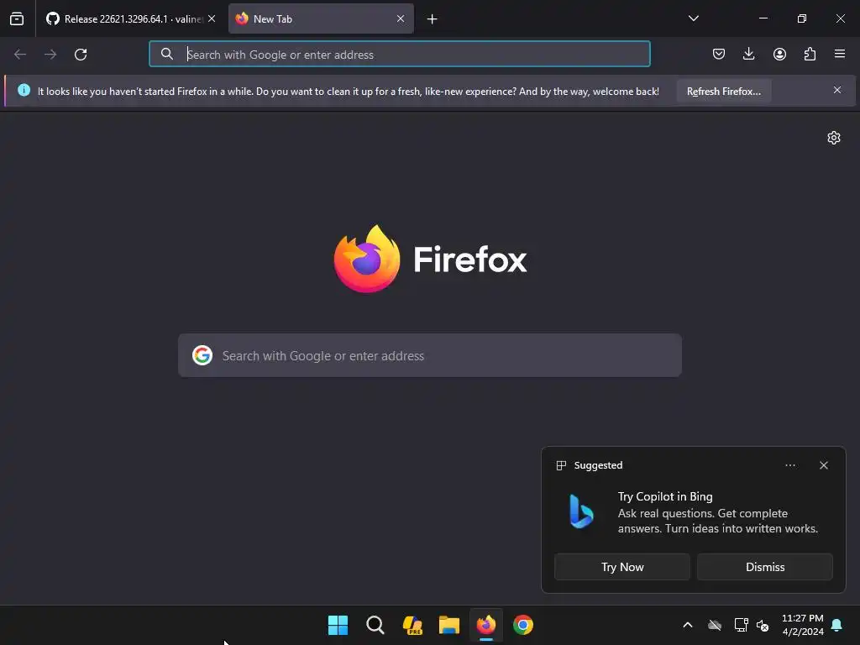Open the Firefox application hamburger menu

coord(840,54)
